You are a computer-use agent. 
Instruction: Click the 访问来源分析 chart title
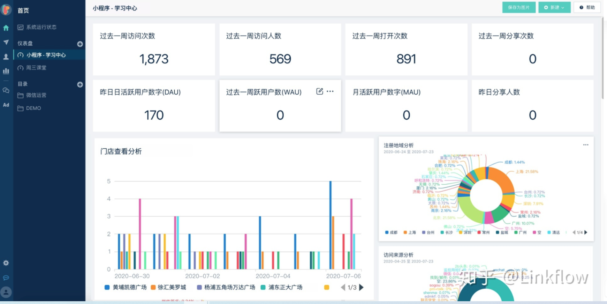[x=399, y=255]
